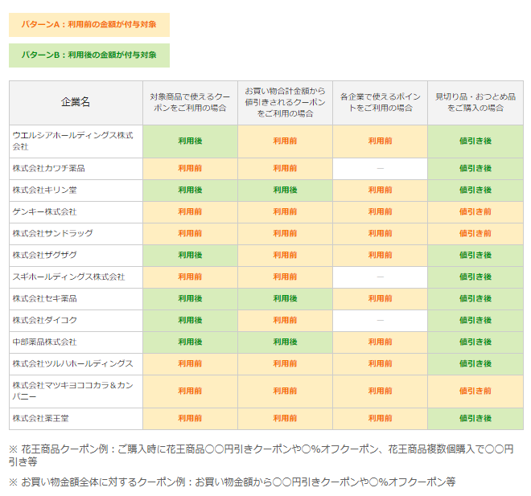The height and width of the screenshot is (496, 531).
Task: Click the パターンB legend label
Action: pyautogui.click(x=89, y=55)
